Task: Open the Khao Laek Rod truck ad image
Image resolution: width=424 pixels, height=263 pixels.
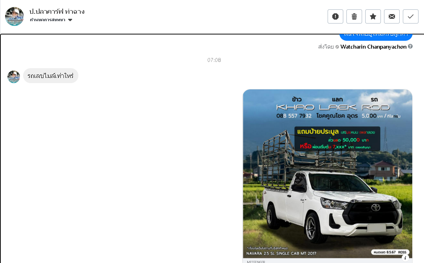Action: pyautogui.click(x=328, y=174)
